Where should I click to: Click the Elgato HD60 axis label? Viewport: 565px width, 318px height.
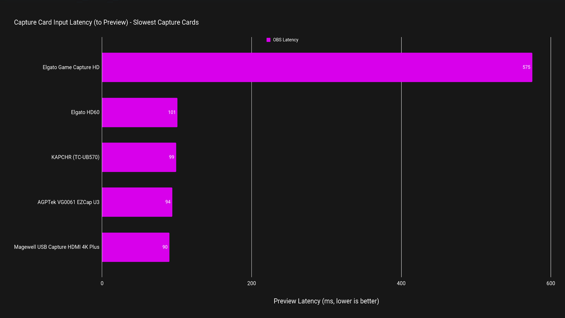pyautogui.click(x=85, y=112)
